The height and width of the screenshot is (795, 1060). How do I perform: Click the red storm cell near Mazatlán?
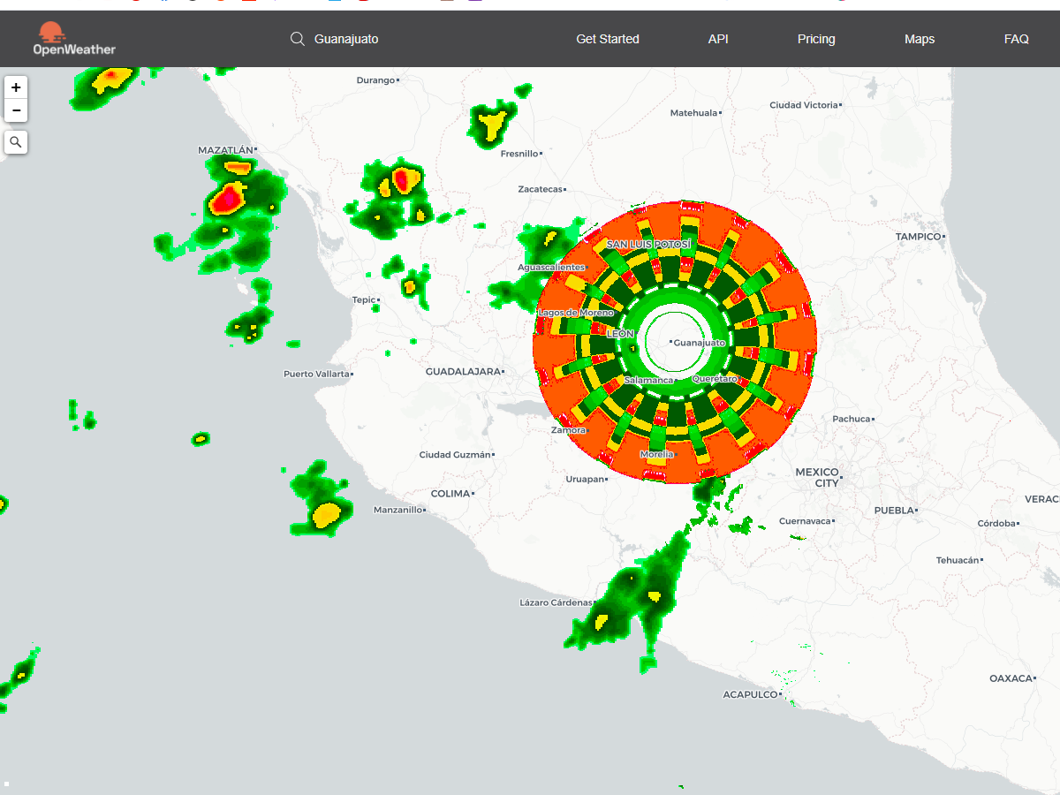pos(228,200)
